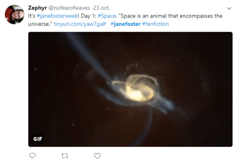Follow the #janefosterweek hashtag

(57, 16)
